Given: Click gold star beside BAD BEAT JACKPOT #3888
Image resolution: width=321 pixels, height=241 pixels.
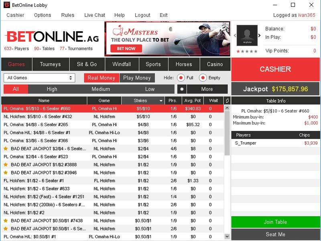Looking at the screenshot, I should (6, 165).
